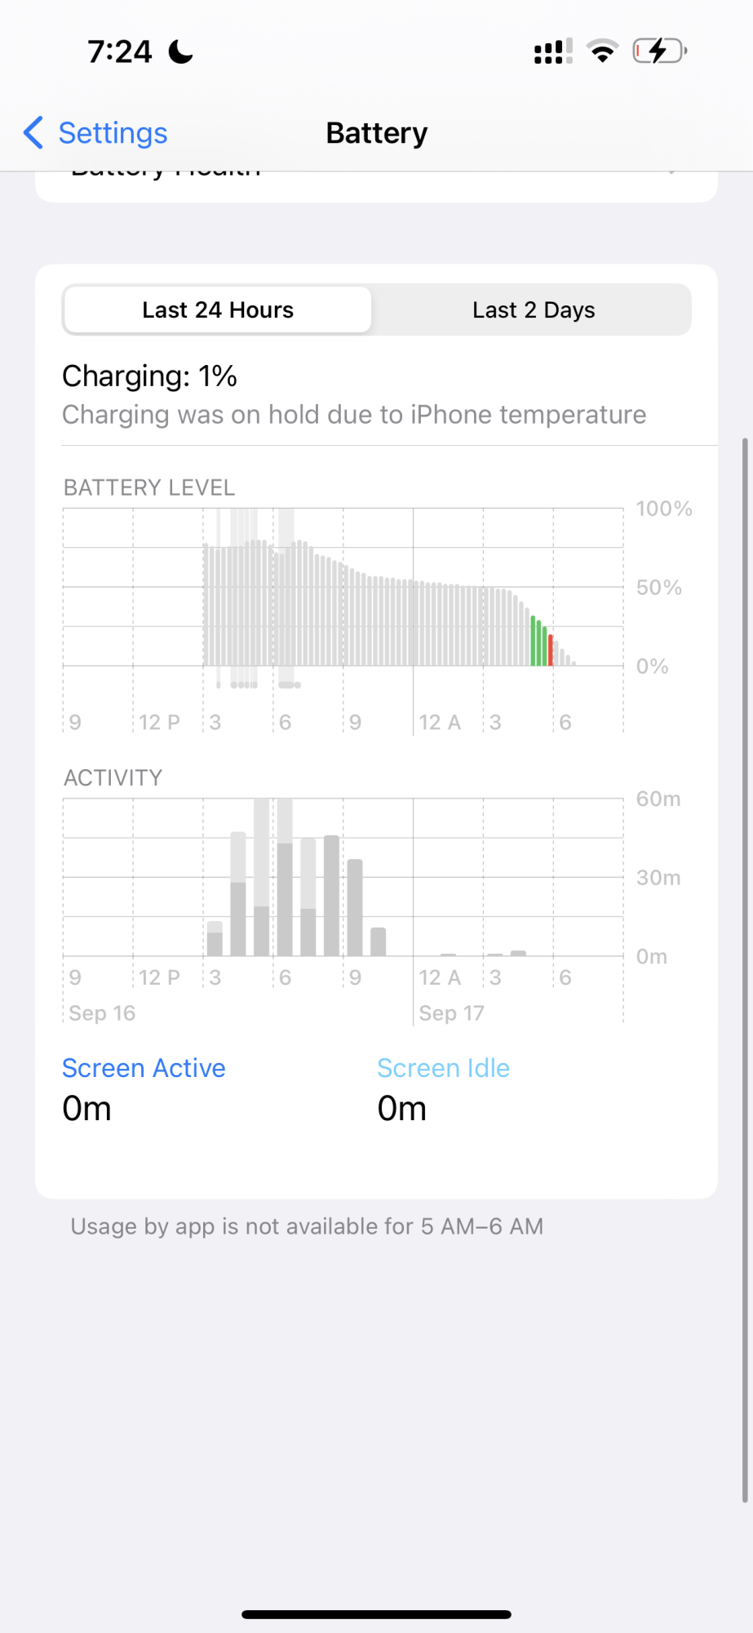Select the Last 24 Hours tab

click(218, 310)
